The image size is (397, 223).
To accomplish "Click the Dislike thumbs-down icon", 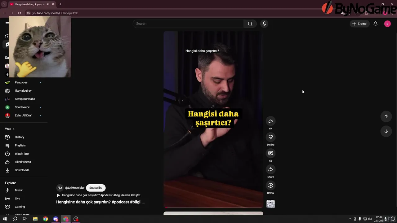I will [270, 137].
